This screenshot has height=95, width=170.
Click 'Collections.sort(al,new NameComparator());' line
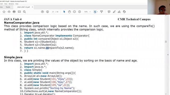point(53,91)
